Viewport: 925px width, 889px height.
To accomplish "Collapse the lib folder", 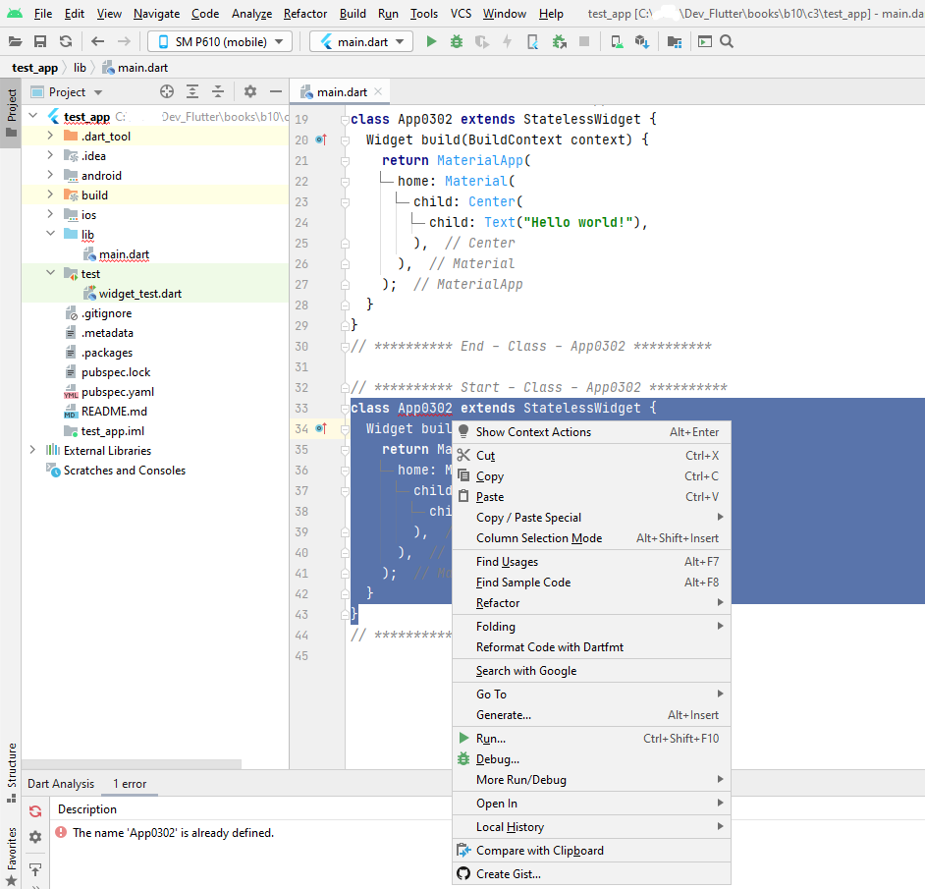I will coord(50,234).
